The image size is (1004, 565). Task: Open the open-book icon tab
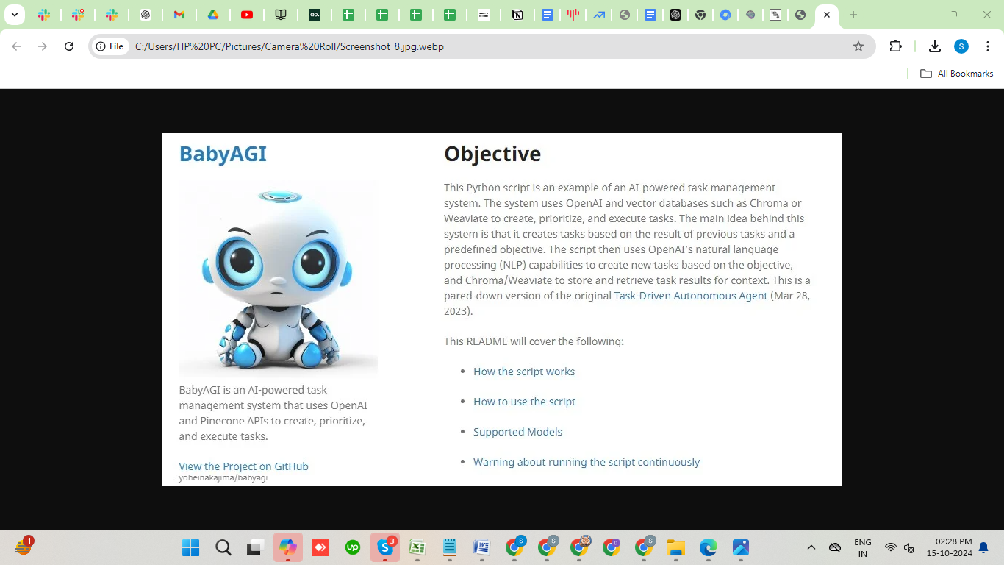click(x=280, y=15)
